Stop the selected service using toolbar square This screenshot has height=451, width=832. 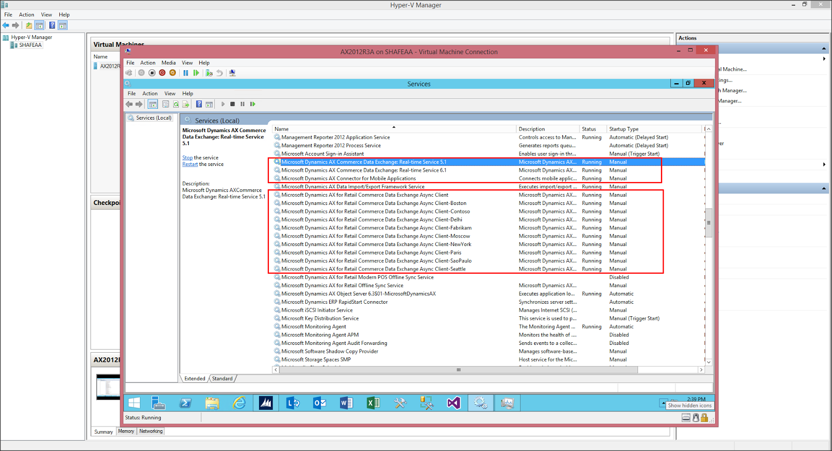[232, 104]
